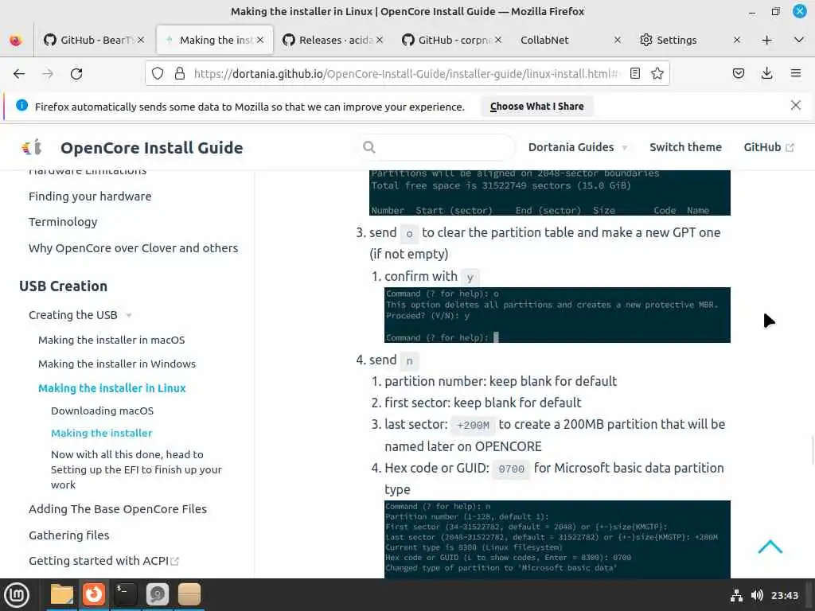The width and height of the screenshot is (815, 611).
Task: Close the Releases tab
Action: tap(380, 40)
